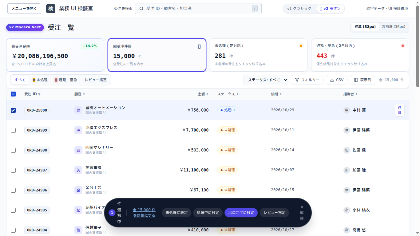Click the 金 avatar for 金沢工芸
Image resolution: width=420 pixels, height=236 pixels.
click(x=78, y=190)
